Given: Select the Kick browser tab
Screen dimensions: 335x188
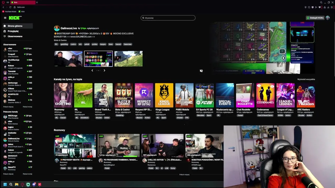Looking at the screenshot, I should (x=23, y=2).
